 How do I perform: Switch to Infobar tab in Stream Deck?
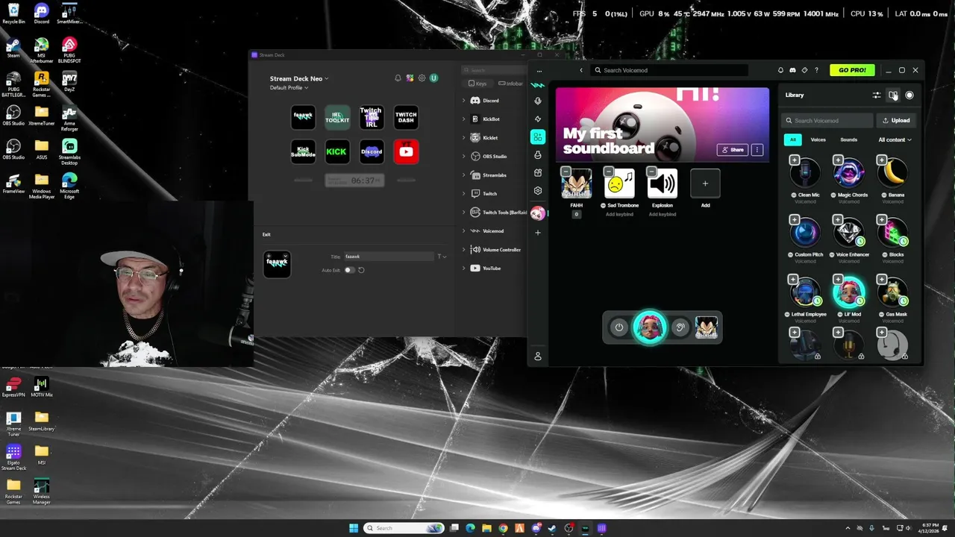[510, 84]
